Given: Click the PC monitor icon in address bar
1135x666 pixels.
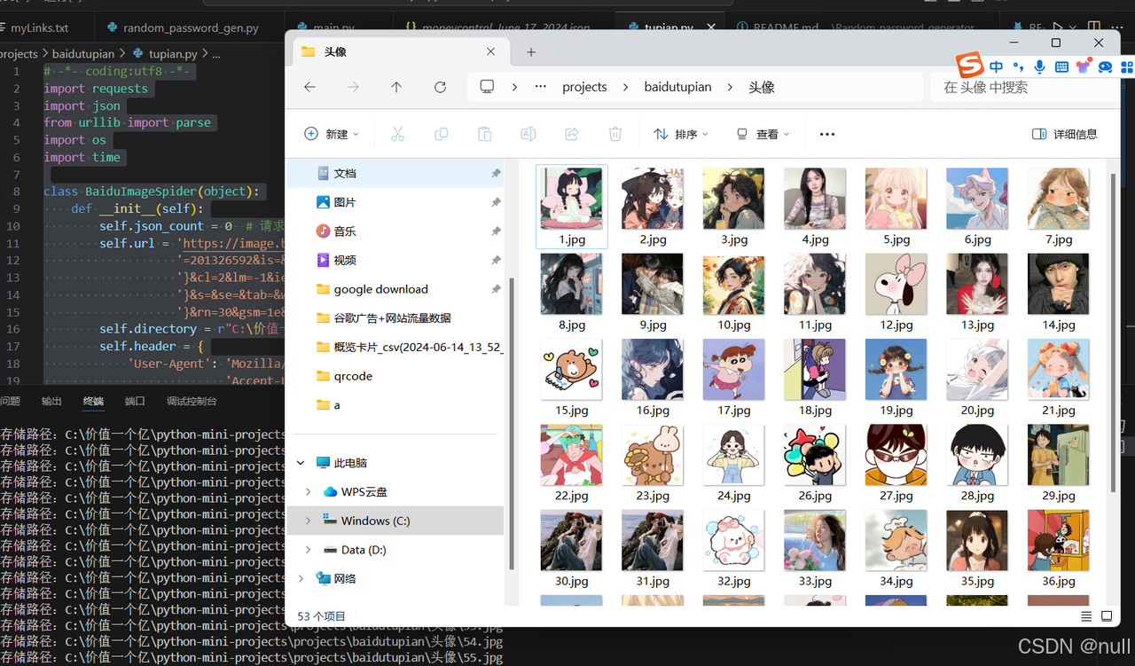Looking at the screenshot, I should point(487,87).
